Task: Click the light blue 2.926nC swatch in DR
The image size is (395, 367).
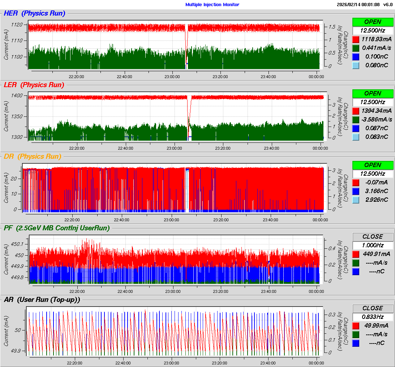Action: (356, 200)
